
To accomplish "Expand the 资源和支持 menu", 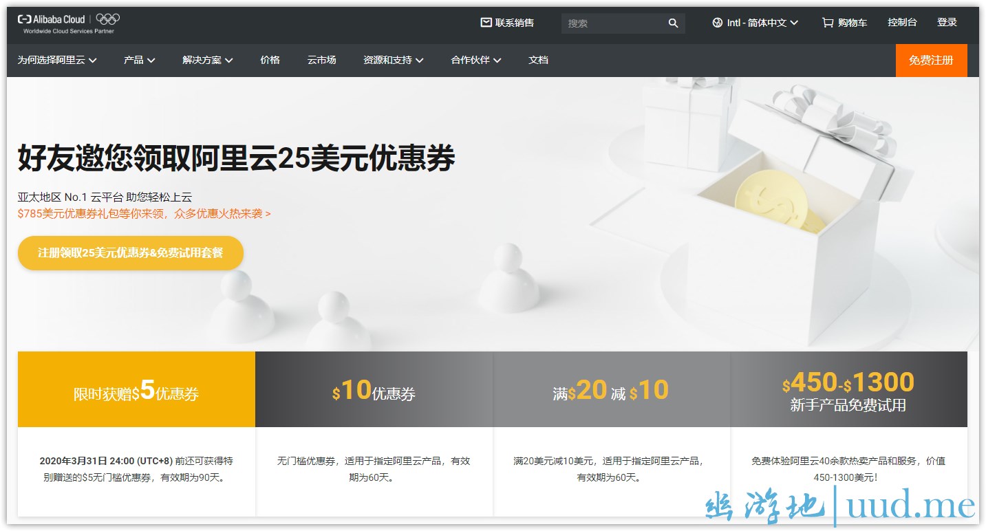I will 393,60.
